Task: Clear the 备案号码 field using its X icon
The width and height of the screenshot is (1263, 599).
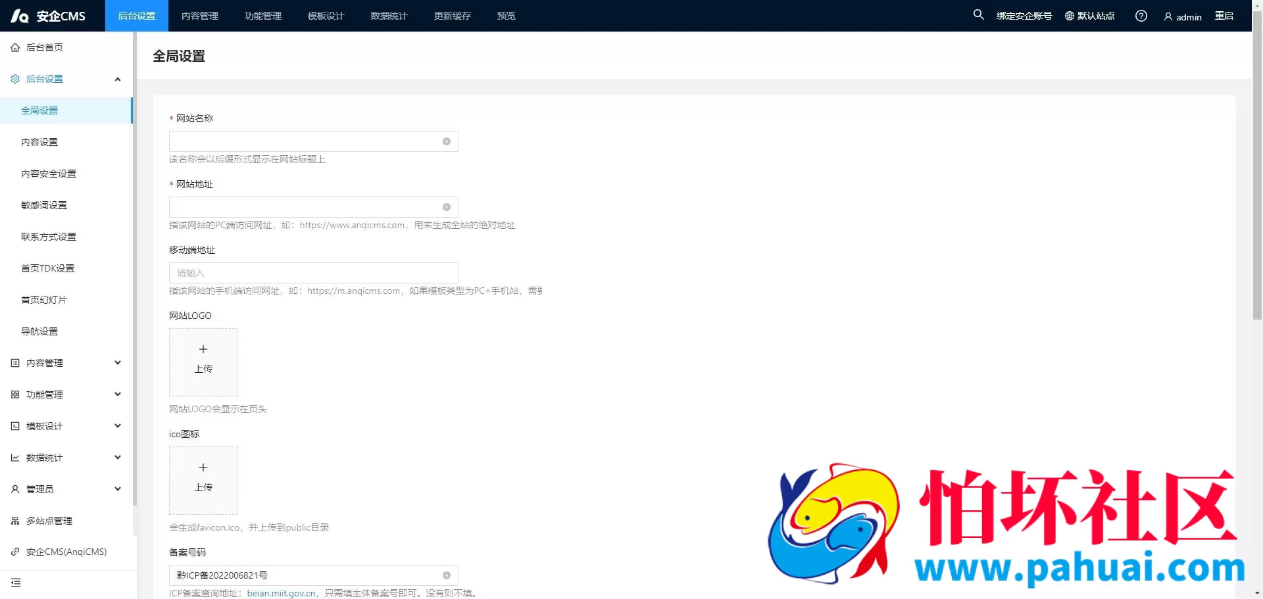Action: [x=447, y=575]
